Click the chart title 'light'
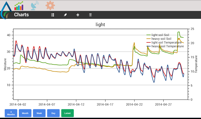 [x=100, y=24]
